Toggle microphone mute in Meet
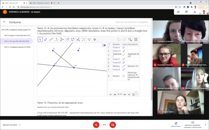Screen dimensions: 209x130 pos(96,125)
